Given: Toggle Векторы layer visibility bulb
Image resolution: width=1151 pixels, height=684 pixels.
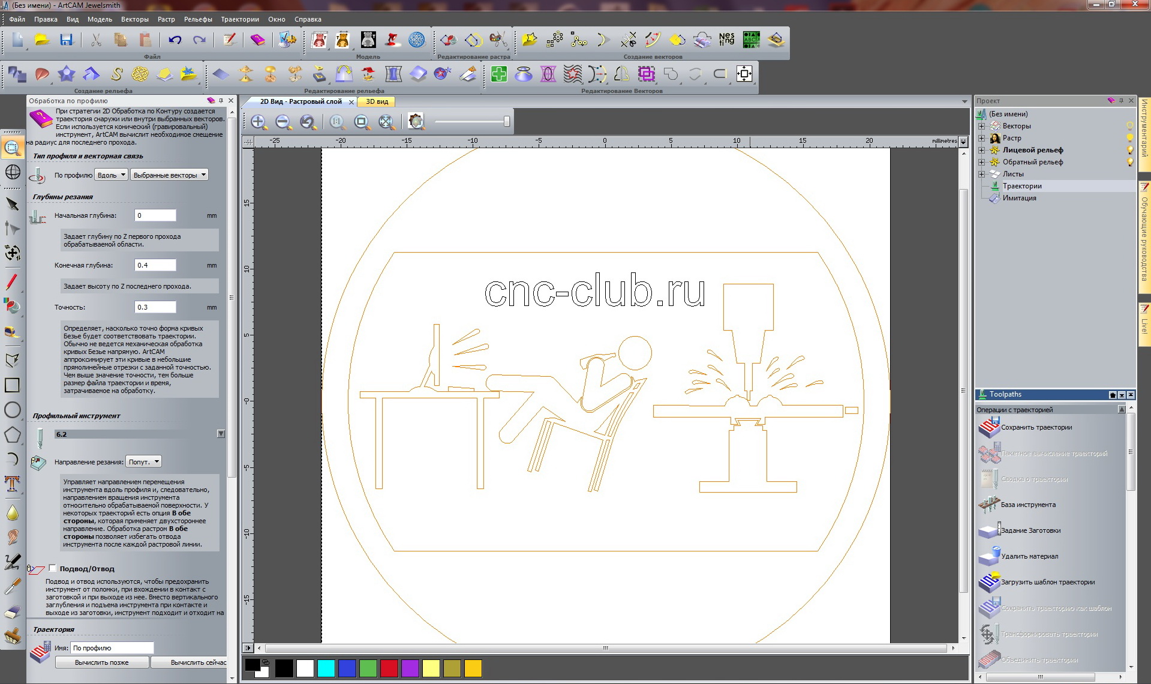Looking at the screenshot, I should pyautogui.click(x=1130, y=126).
